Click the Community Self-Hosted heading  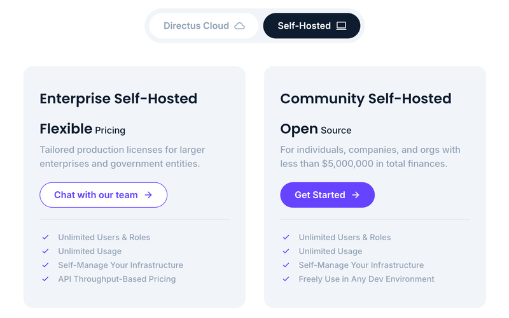click(366, 99)
